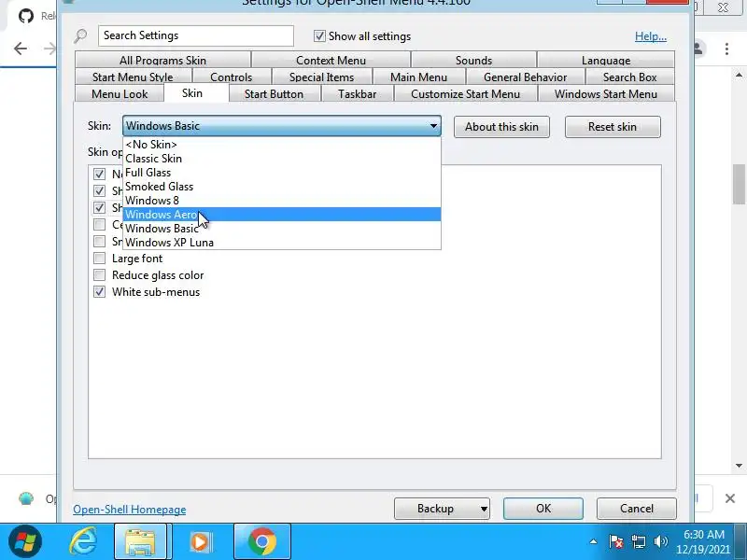Open the Backup button dropdown arrow
The width and height of the screenshot is (747, 560).
(484, 509)
